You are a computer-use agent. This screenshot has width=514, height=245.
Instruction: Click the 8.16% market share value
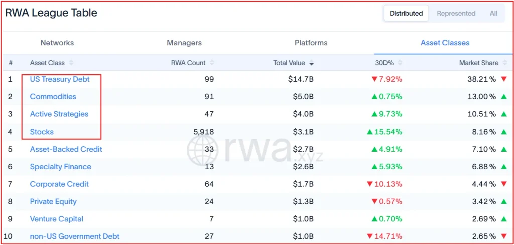[484, 132]
